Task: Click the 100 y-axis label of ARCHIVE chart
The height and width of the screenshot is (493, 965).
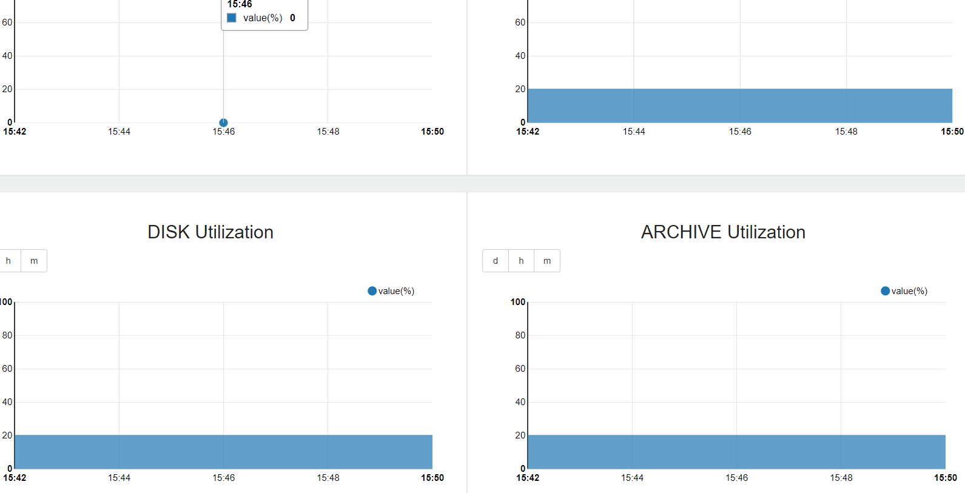Action: (x=518, y=302)
